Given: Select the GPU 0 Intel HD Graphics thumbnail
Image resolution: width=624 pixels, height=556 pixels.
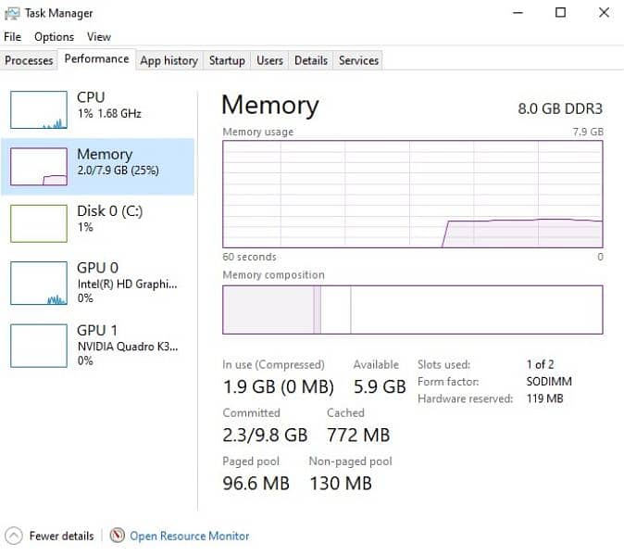Looking at the screenshot, I should [38, 283].
